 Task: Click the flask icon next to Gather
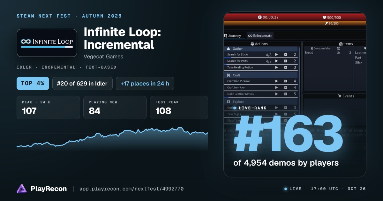(229, 49)
